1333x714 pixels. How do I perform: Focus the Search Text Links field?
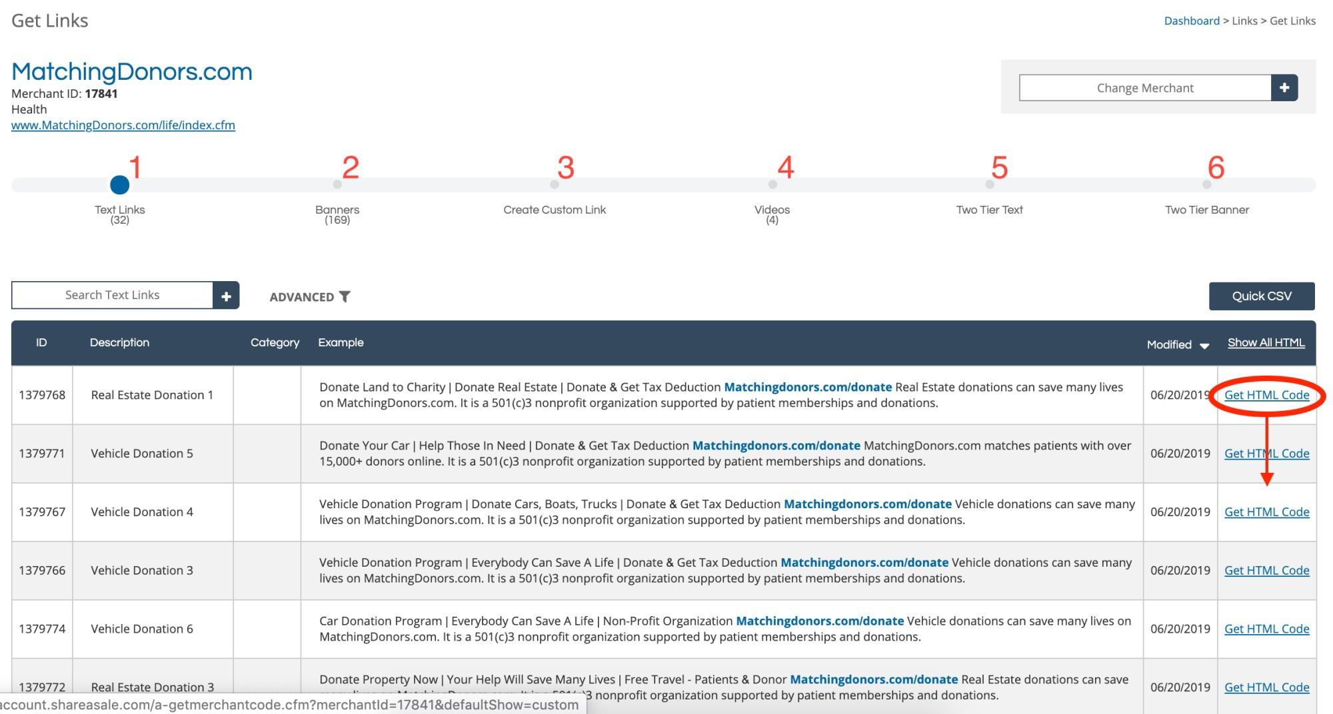pos(112,295)
